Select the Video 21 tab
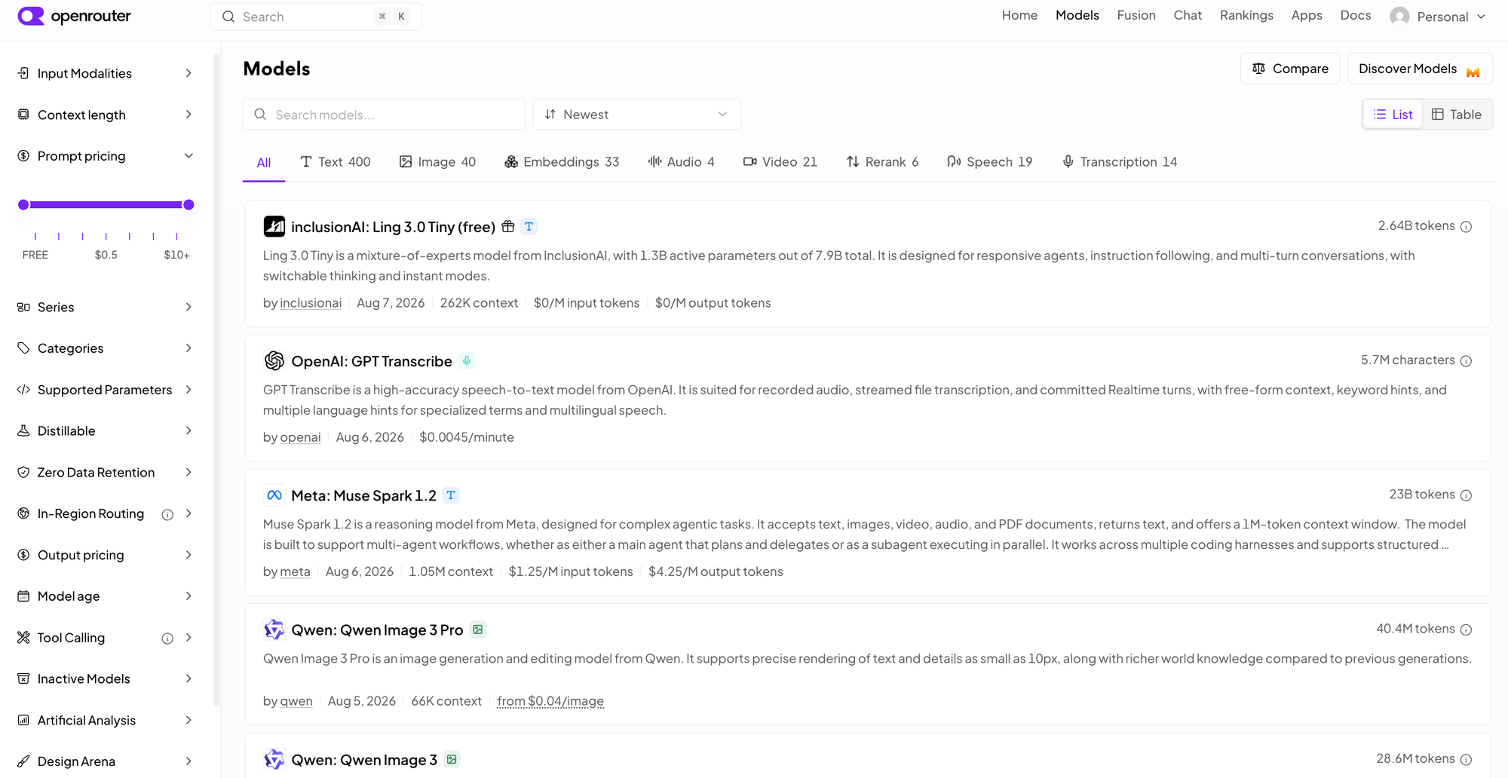 coord(780,162)
